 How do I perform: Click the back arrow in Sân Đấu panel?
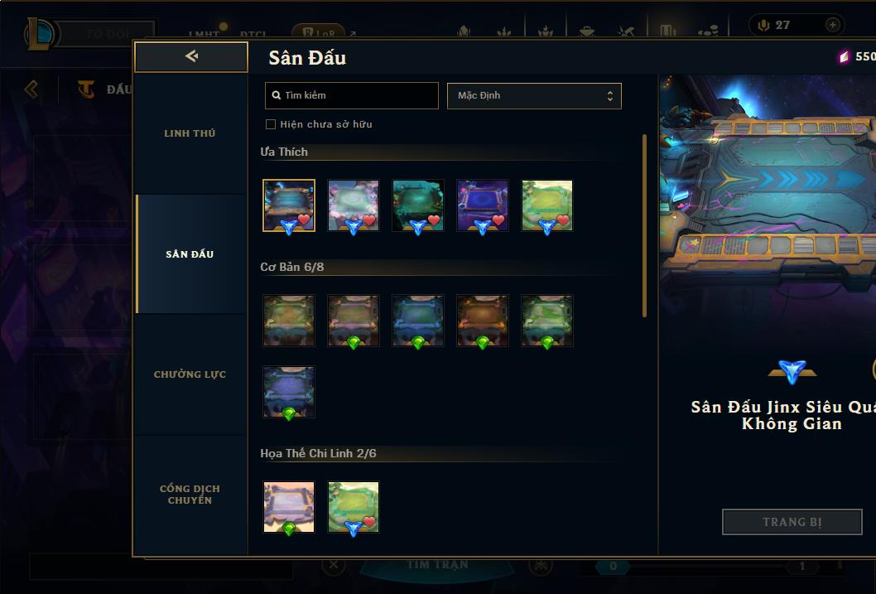(191, 56)
